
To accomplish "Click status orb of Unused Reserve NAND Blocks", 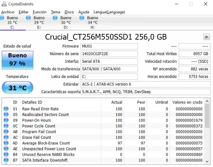I will pyautogui.click(x=6, y=154).
